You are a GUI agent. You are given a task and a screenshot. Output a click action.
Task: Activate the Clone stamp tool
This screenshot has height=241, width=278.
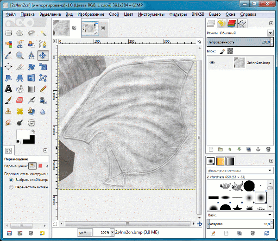pos(8,112)
